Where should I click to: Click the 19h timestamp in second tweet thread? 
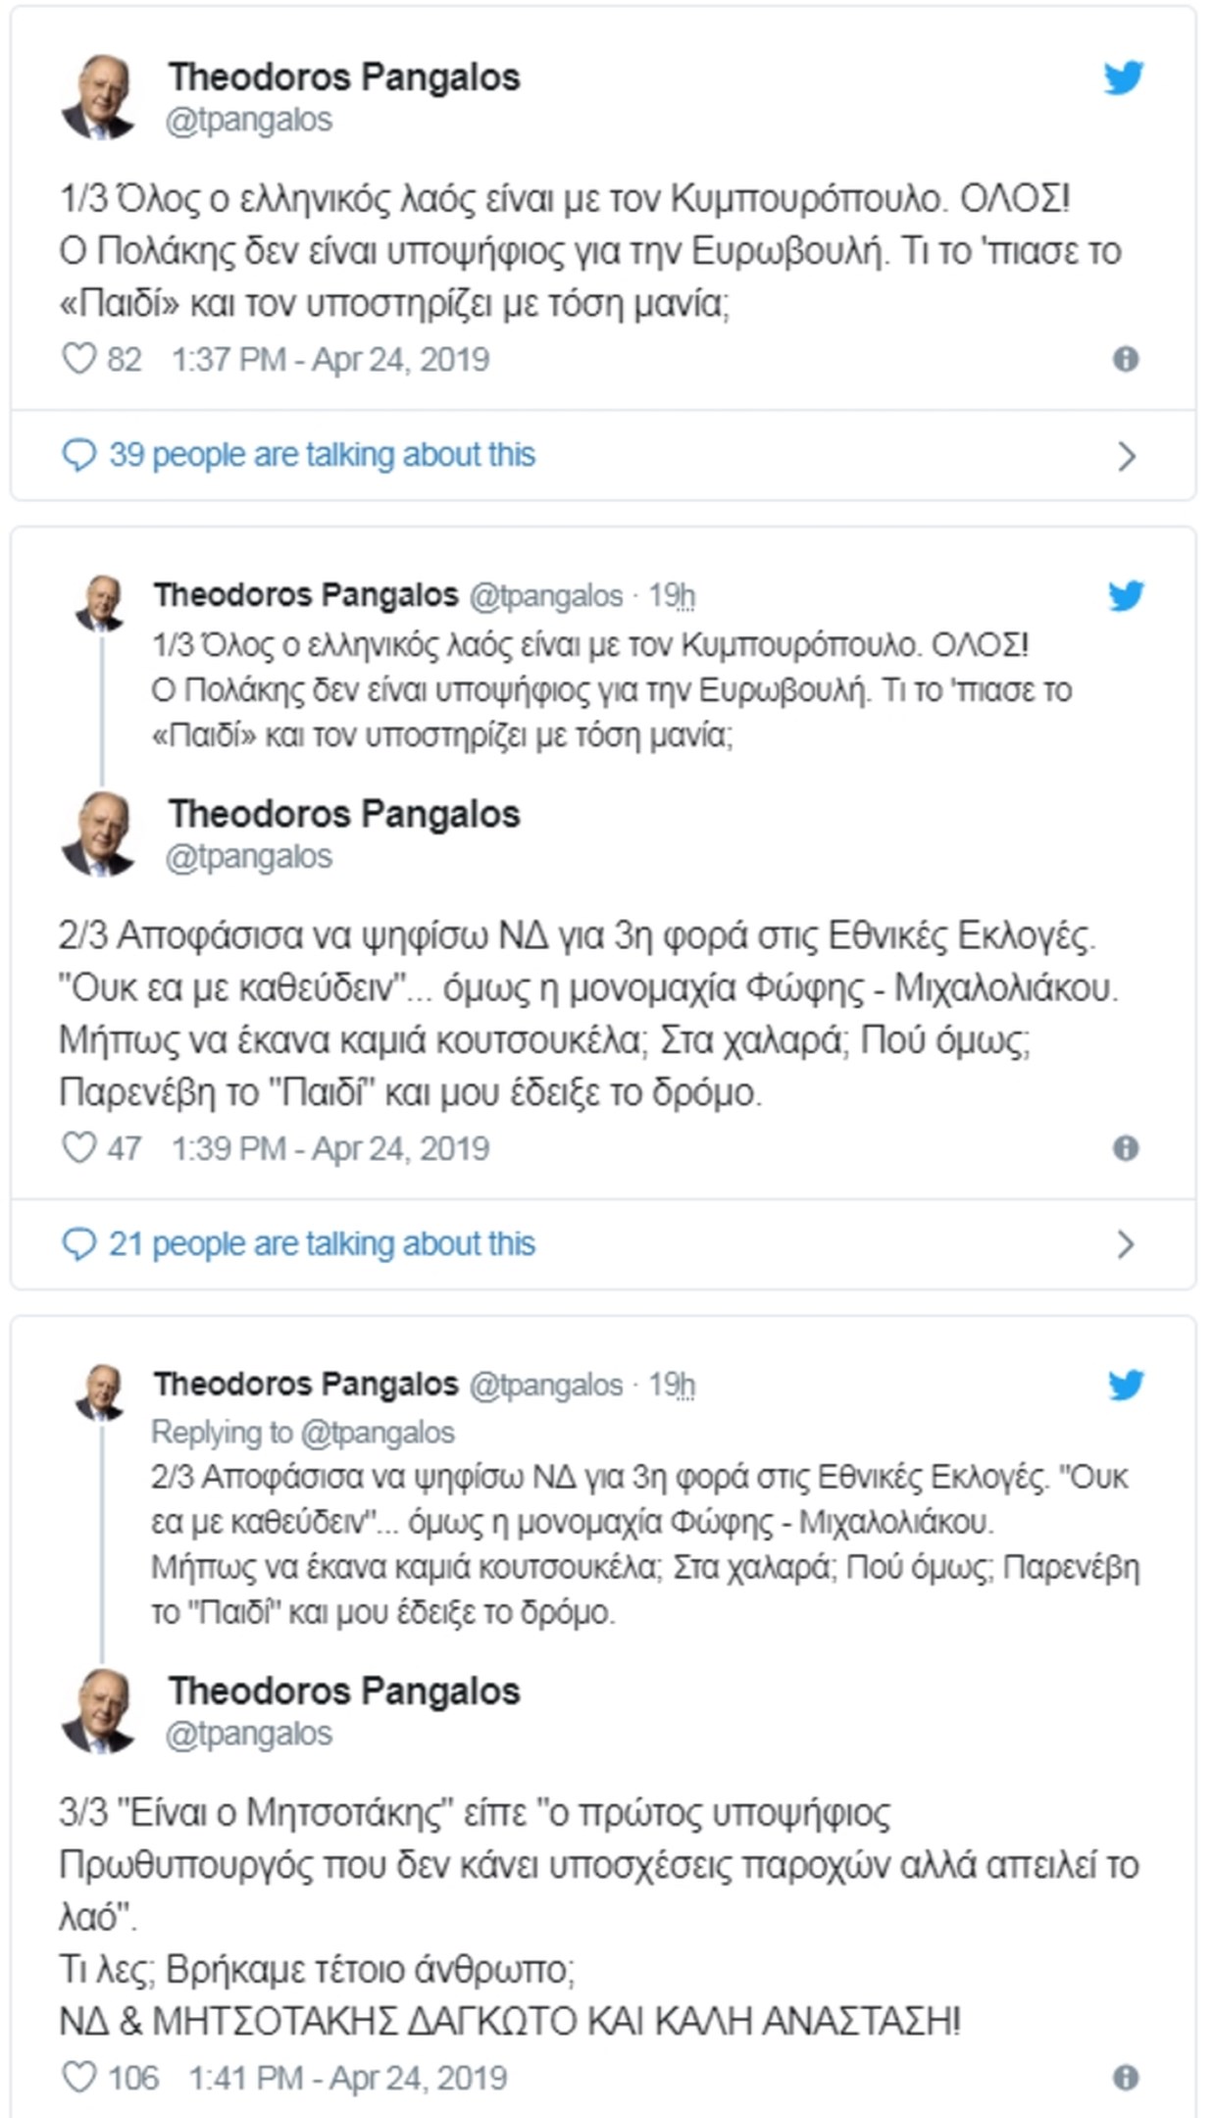pos(672,595)
